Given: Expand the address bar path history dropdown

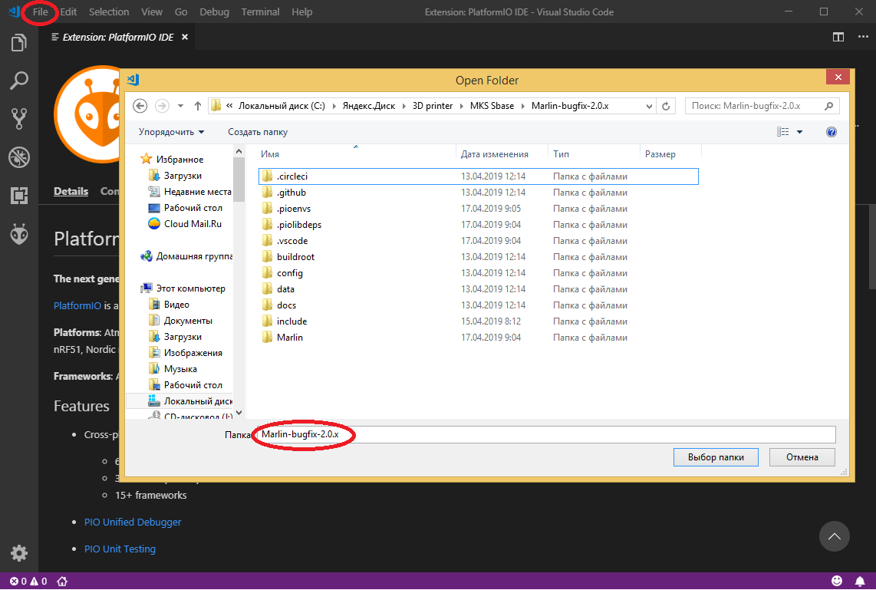Looking at the screenshot, I should coord(649,106).
